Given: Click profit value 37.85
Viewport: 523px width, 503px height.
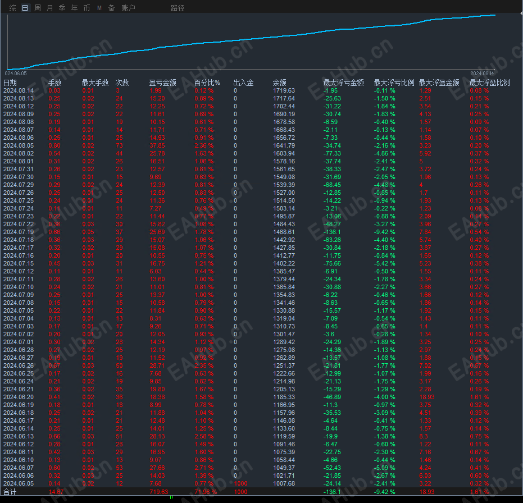Looking at the screenshot, I should tap(157, 145).
